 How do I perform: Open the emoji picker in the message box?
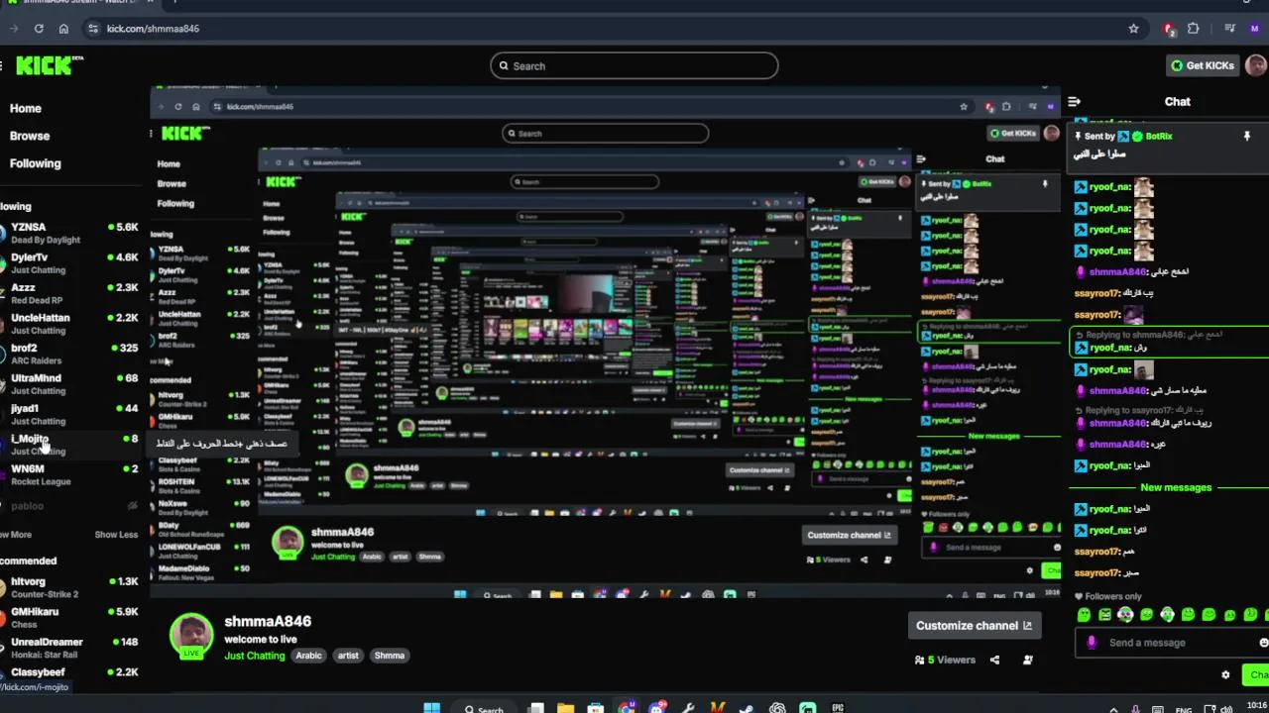[x=1263, y=643]
